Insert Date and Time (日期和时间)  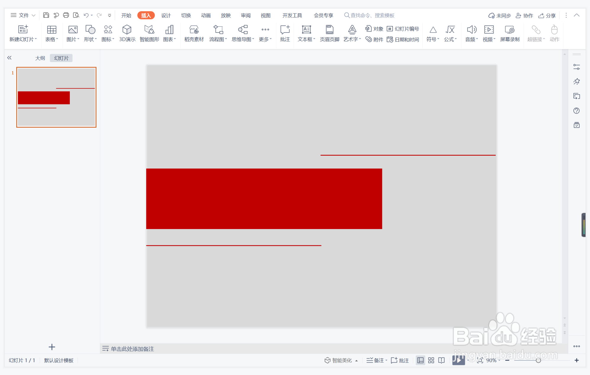403,39
